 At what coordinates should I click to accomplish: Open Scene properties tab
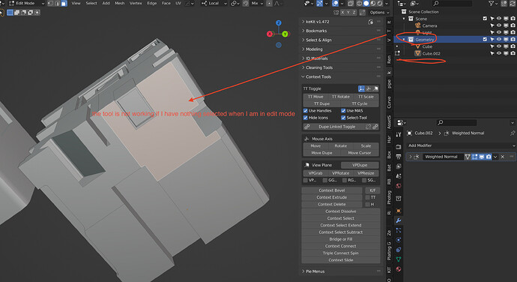399,176
